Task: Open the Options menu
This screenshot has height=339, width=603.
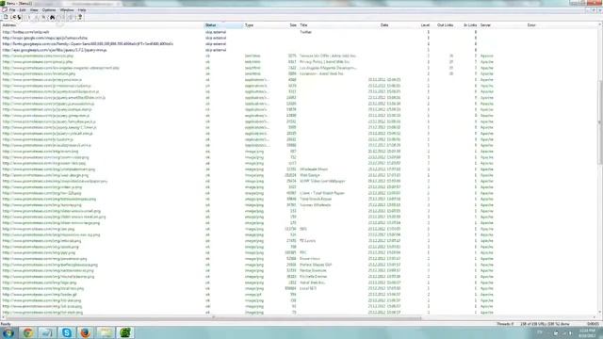Action: pos(49,10)
